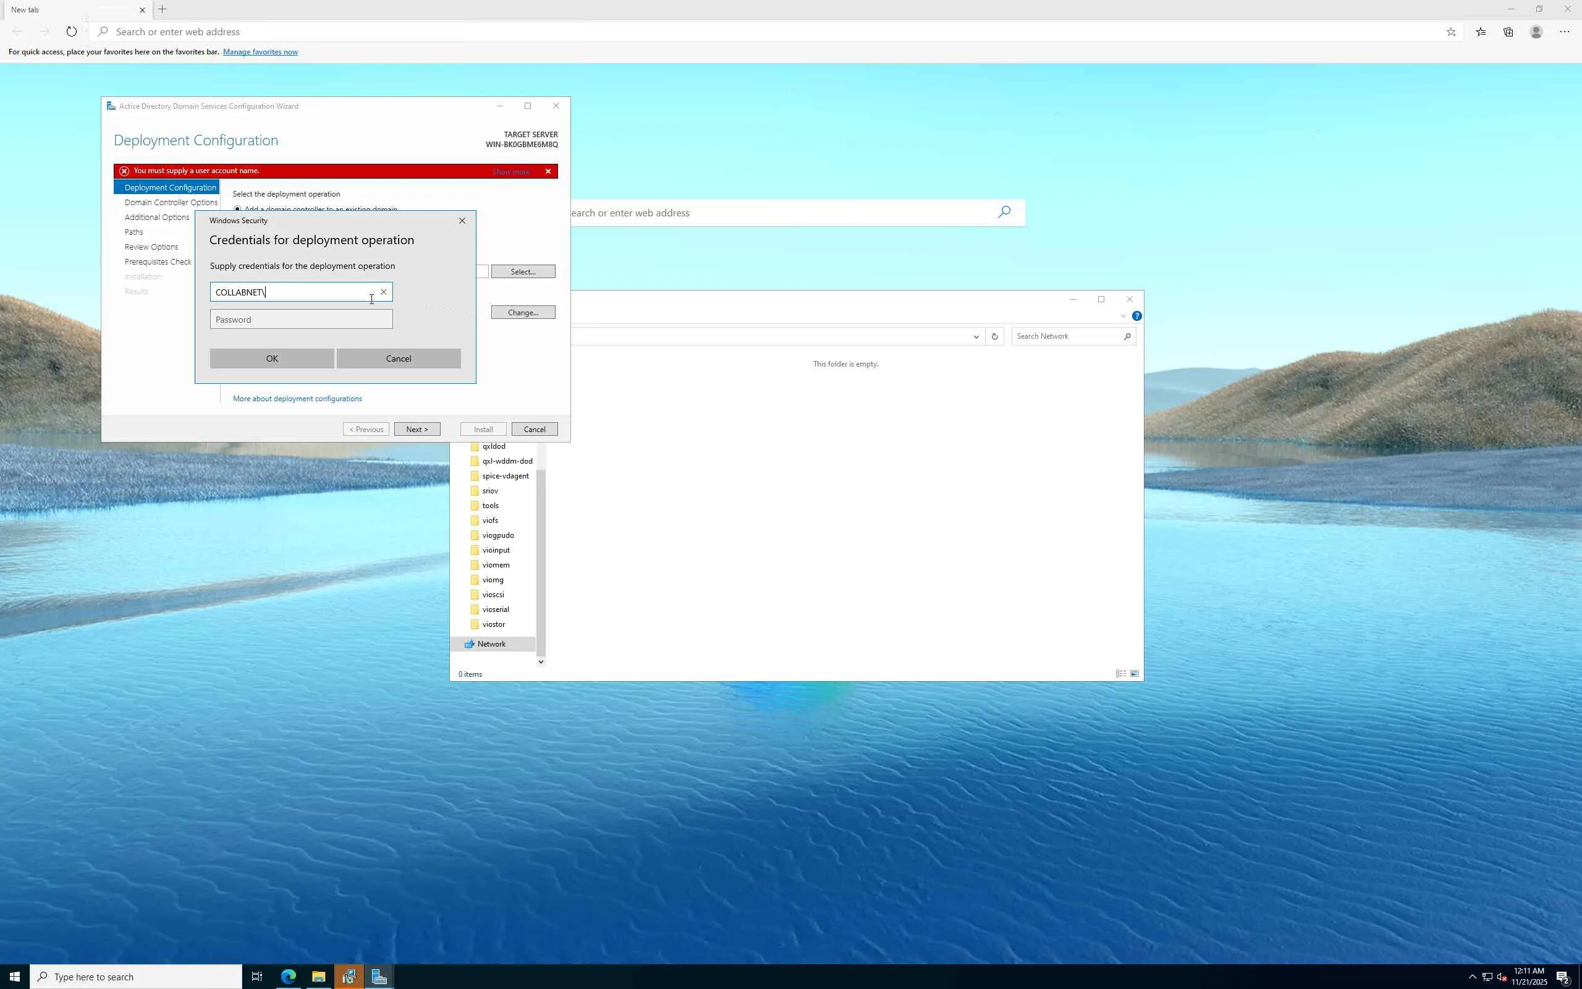1582x989 pixels.
Task: Switch to details view in Explorer
Action: point(1120,674)
